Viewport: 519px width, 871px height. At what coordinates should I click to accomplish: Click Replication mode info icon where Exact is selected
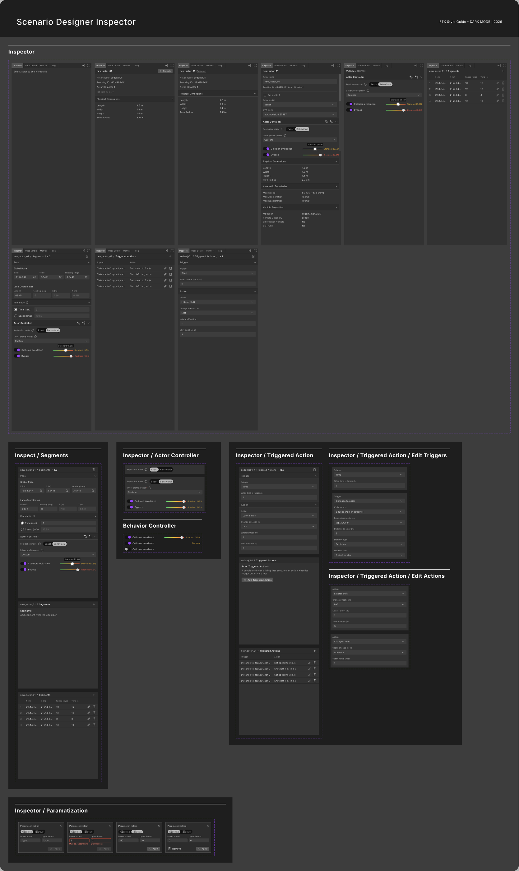[146, 469]
